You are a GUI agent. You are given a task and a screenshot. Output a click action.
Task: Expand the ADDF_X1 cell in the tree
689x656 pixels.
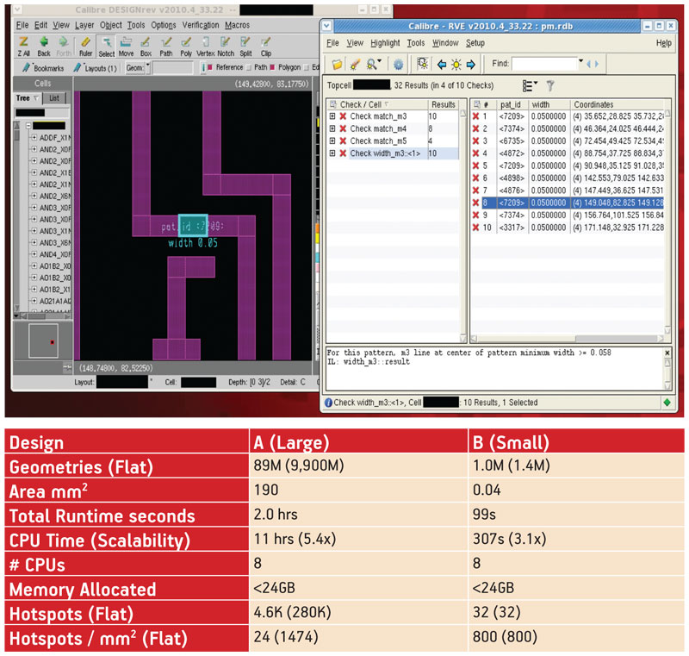[x=34, y=138]
